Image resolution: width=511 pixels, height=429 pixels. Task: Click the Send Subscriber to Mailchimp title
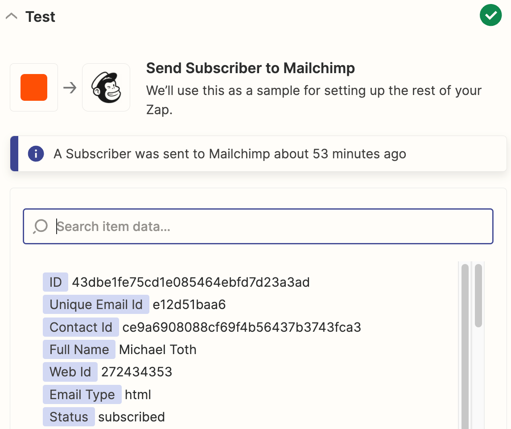click(251, 68)
